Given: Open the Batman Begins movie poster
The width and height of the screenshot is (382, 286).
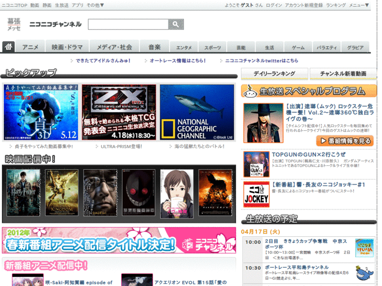Looking at the screenshot, I should 215,193.
